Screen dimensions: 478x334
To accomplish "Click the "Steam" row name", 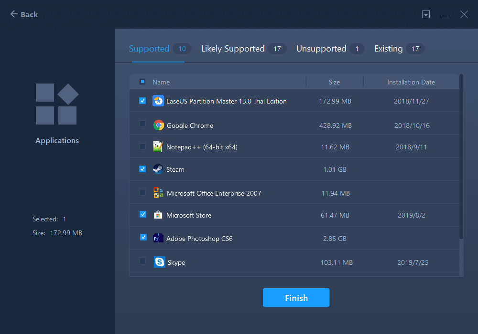I will point(175,169).
